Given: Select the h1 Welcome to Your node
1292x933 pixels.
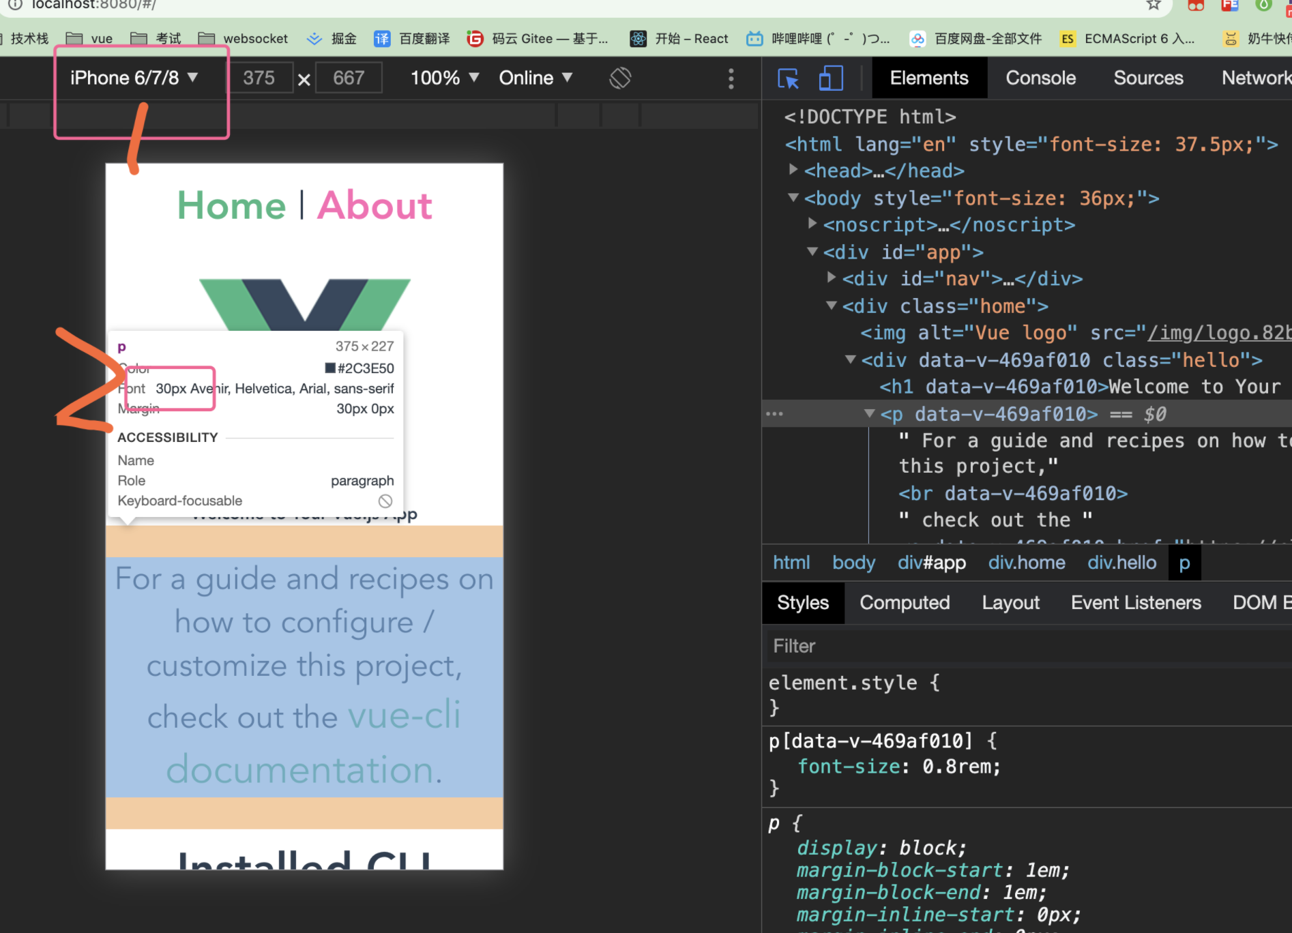Looking at the screenshot, I should 1080,387.
